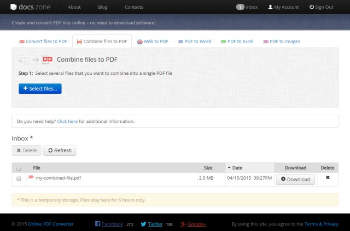Toggle Date column sort arrow

click(x=229, y=168)
